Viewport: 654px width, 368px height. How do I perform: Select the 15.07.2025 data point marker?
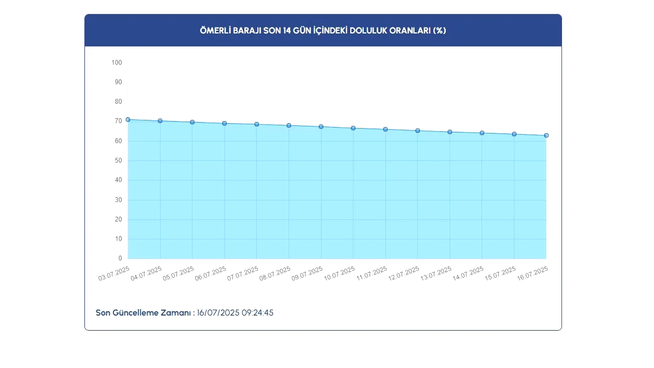pos(514,134)
